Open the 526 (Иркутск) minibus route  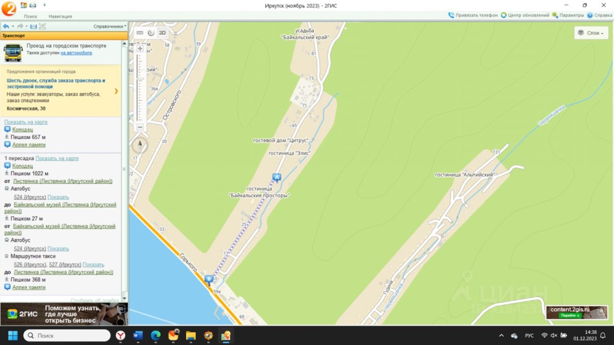click(30, 264)
